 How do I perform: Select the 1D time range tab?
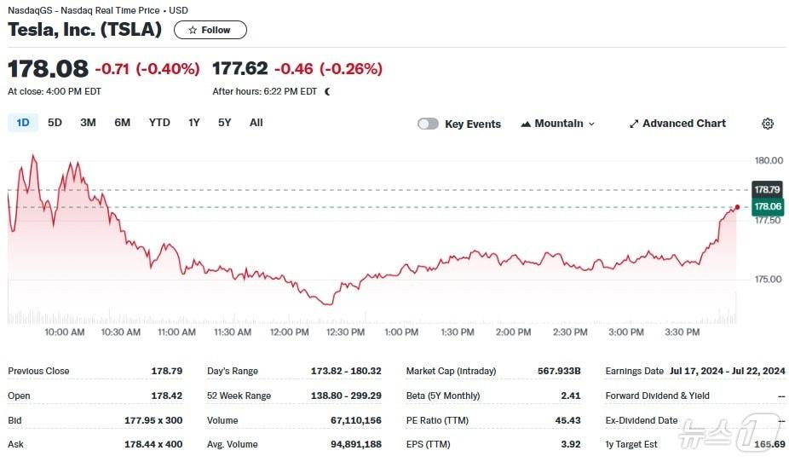[23, 123]
